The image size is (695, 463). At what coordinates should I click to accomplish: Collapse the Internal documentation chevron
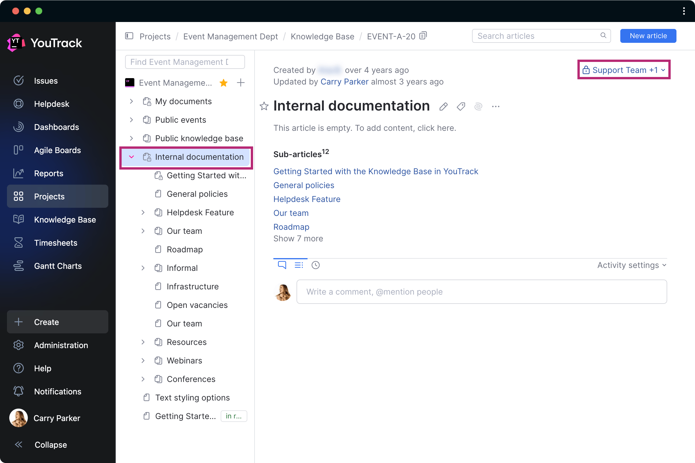131,157
